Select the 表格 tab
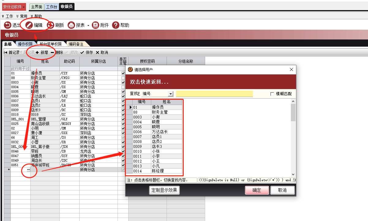Screen dimensions: 368x221 8,44
